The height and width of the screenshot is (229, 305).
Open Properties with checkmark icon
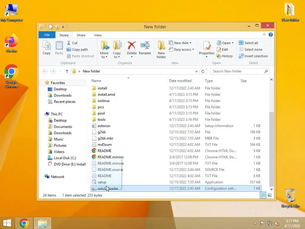coord(207,49)
